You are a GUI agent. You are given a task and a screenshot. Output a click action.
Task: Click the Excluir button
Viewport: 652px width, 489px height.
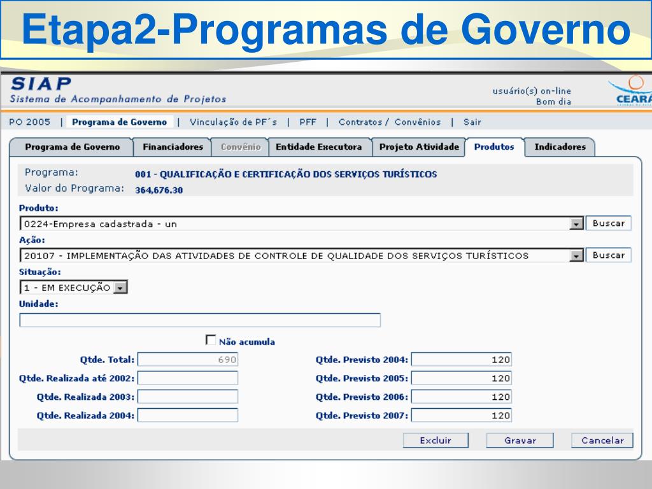click(x=436, y=441)
